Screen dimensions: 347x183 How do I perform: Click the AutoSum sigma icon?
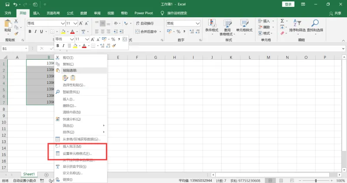282,21
